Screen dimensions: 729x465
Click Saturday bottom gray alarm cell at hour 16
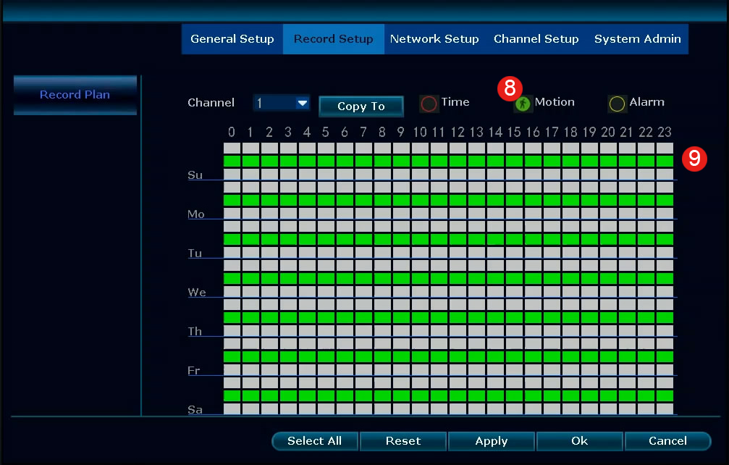pos(534,409)
